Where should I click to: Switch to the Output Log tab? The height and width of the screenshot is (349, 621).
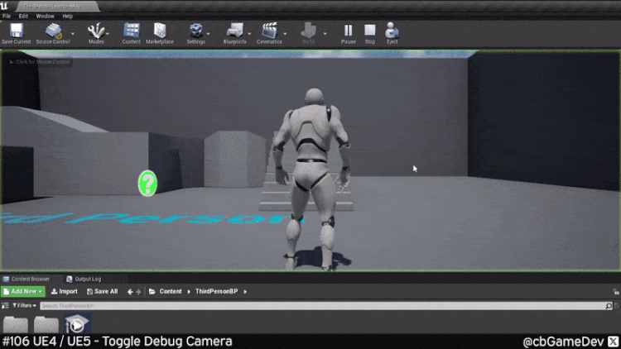(84, 279)
